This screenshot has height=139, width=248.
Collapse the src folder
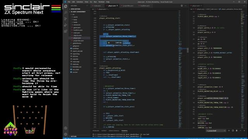coord(79,14)
